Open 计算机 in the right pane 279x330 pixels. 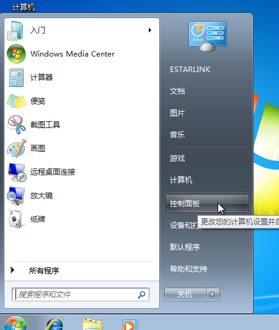point(181,180)
